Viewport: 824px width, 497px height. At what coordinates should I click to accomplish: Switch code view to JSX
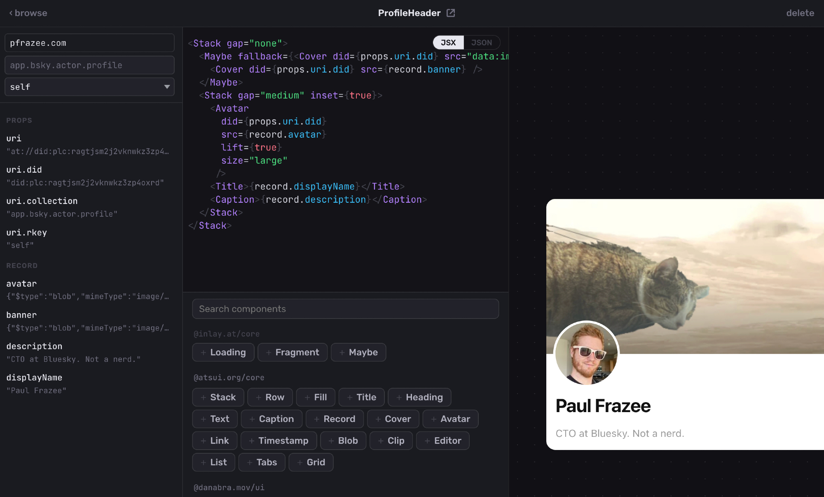[x=448, y=42]
